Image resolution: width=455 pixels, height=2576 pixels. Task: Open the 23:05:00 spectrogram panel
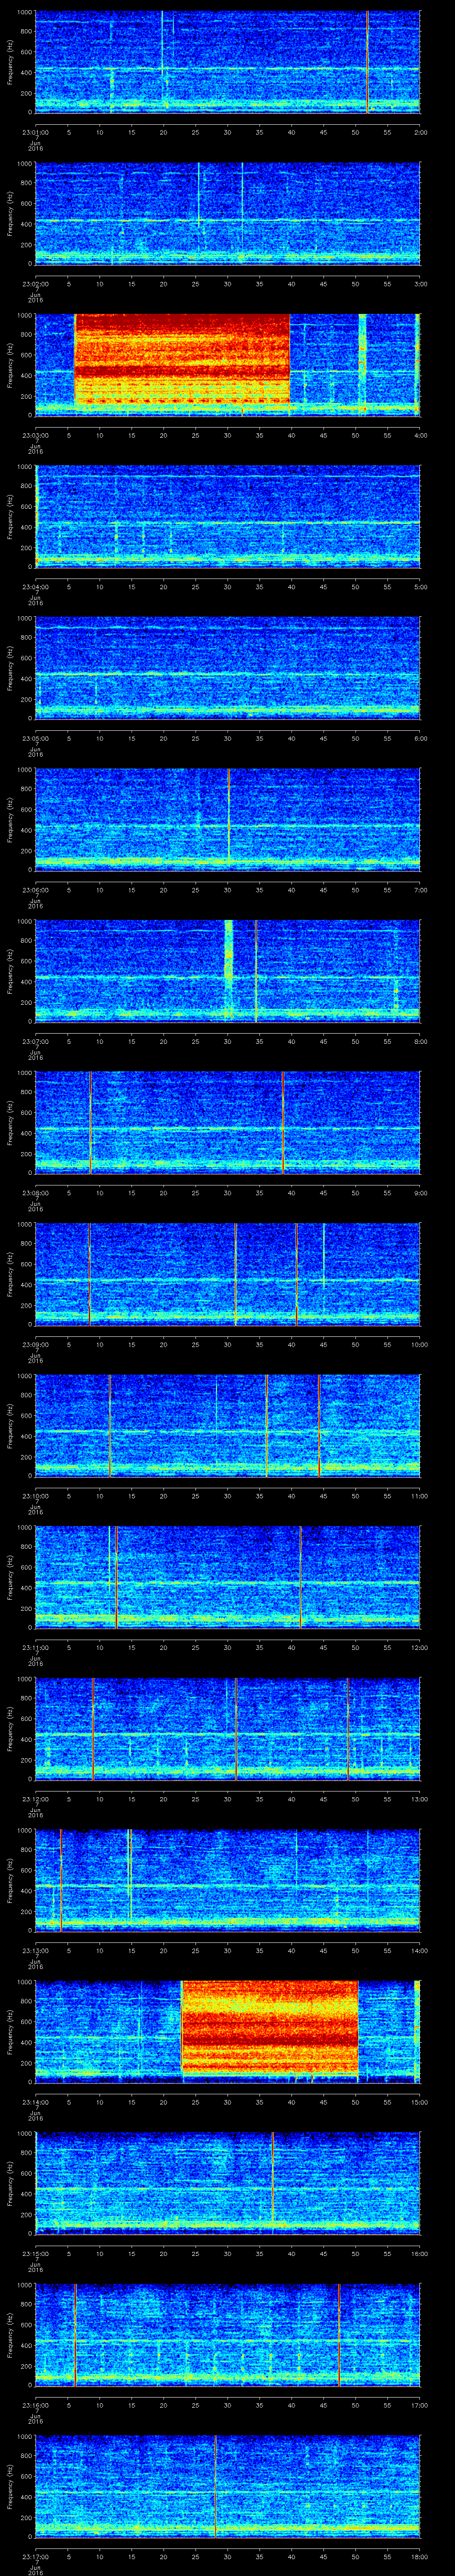[228, 668]
